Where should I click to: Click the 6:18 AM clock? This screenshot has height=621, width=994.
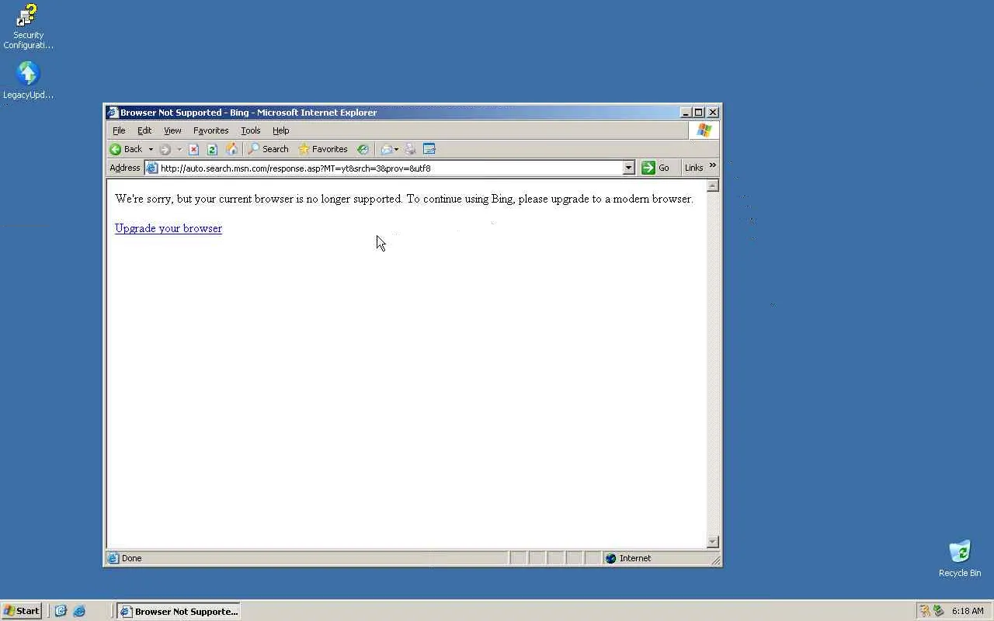pyautogui.click(x=968, y=611)
